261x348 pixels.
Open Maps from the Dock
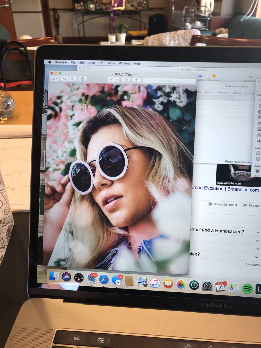pyautogui.click(x=233, y=288)
